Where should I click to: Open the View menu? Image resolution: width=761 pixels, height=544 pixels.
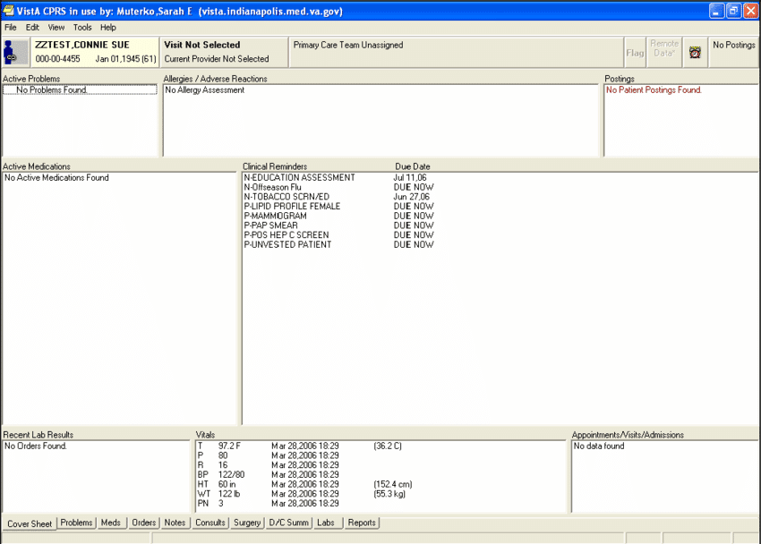pyautogui.click(x=56, y=27)
